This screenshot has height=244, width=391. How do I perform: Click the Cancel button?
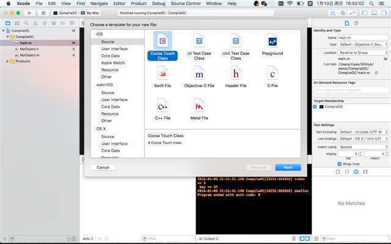coord(103,167)
